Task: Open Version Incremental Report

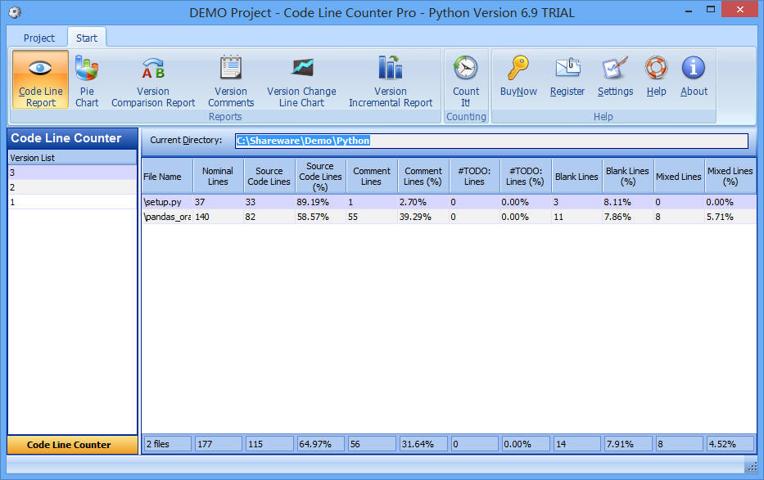Action: pos(391,80)
